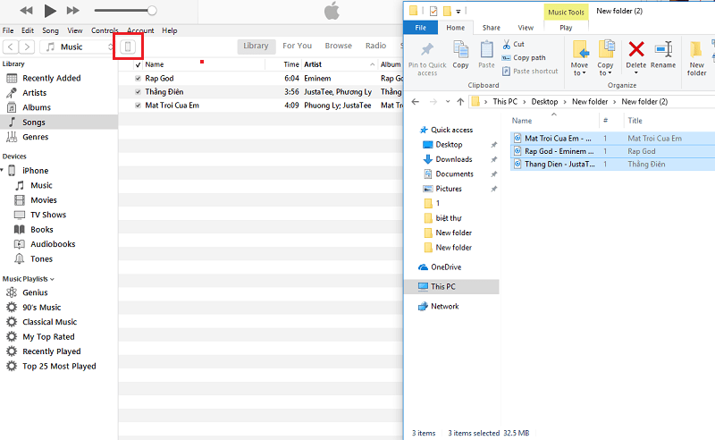The width and height of the screenshot is (715, 440).
Task: Delete the selected files
Action: 636,57
